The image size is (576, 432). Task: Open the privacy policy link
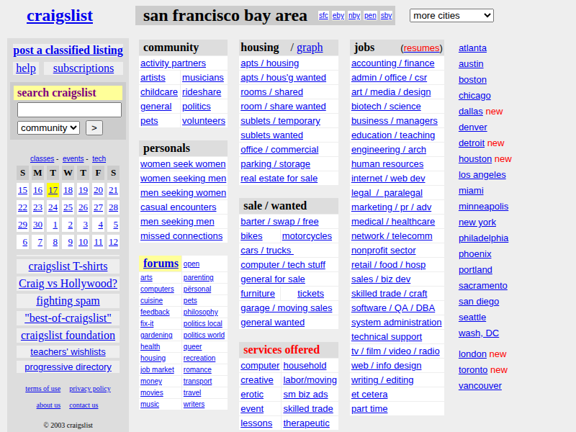click(90, 389)
